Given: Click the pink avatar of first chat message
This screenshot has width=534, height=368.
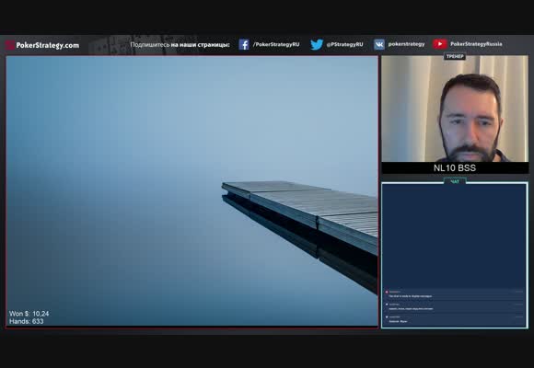Looking at the screenshot, I should pos(387,292).
